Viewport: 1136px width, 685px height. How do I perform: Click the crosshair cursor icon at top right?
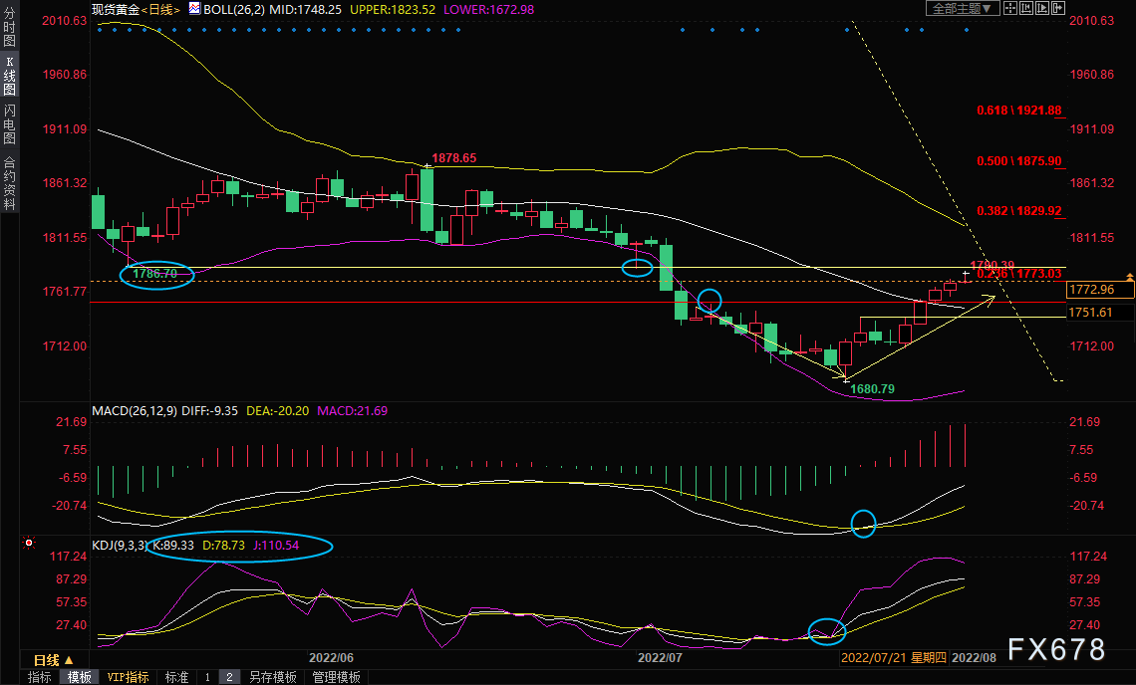[x=1009, y=8]
